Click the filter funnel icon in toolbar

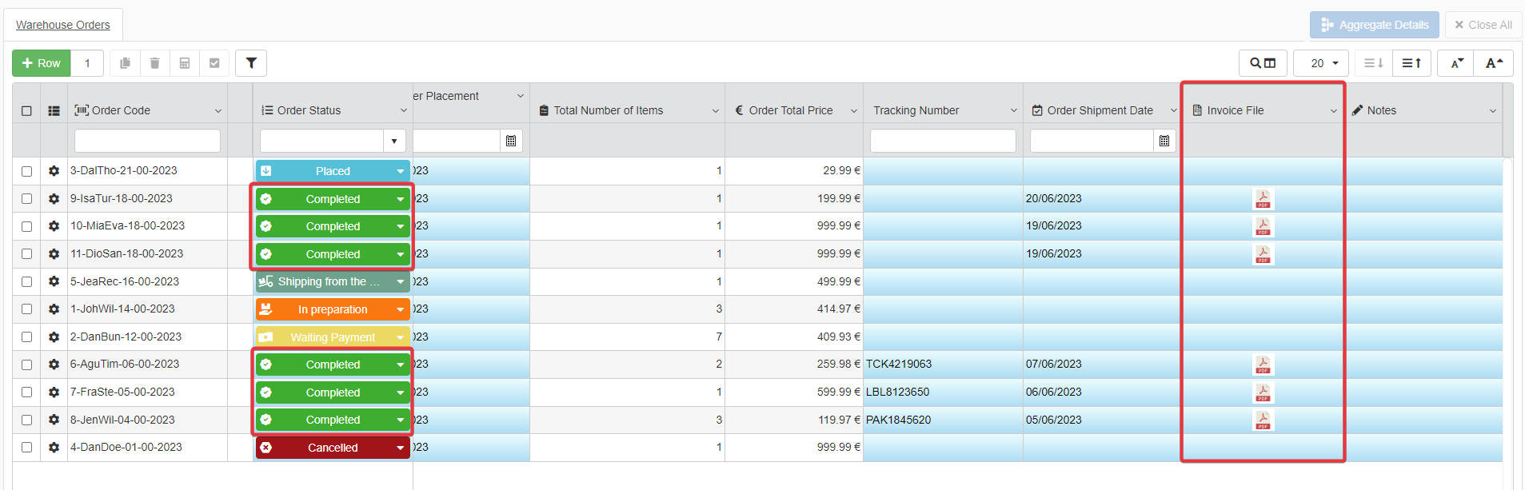251,63
